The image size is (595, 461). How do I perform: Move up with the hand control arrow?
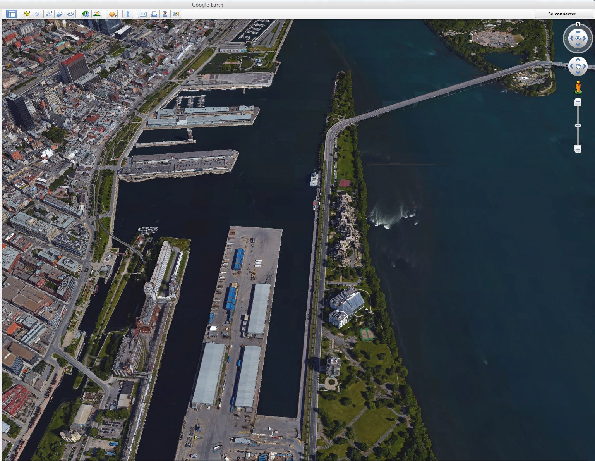[578, 60]
